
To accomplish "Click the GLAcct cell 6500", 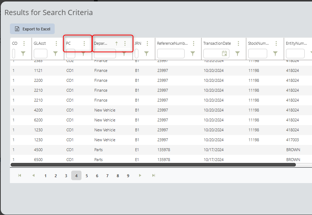I will 38,160.
